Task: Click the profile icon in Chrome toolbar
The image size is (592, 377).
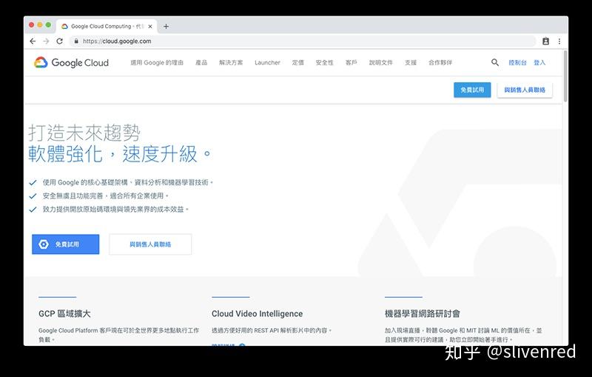Action: tap(546, 41)
